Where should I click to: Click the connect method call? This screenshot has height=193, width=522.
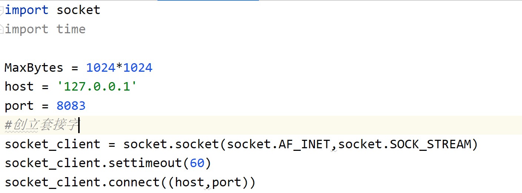(x=134, y=183)
